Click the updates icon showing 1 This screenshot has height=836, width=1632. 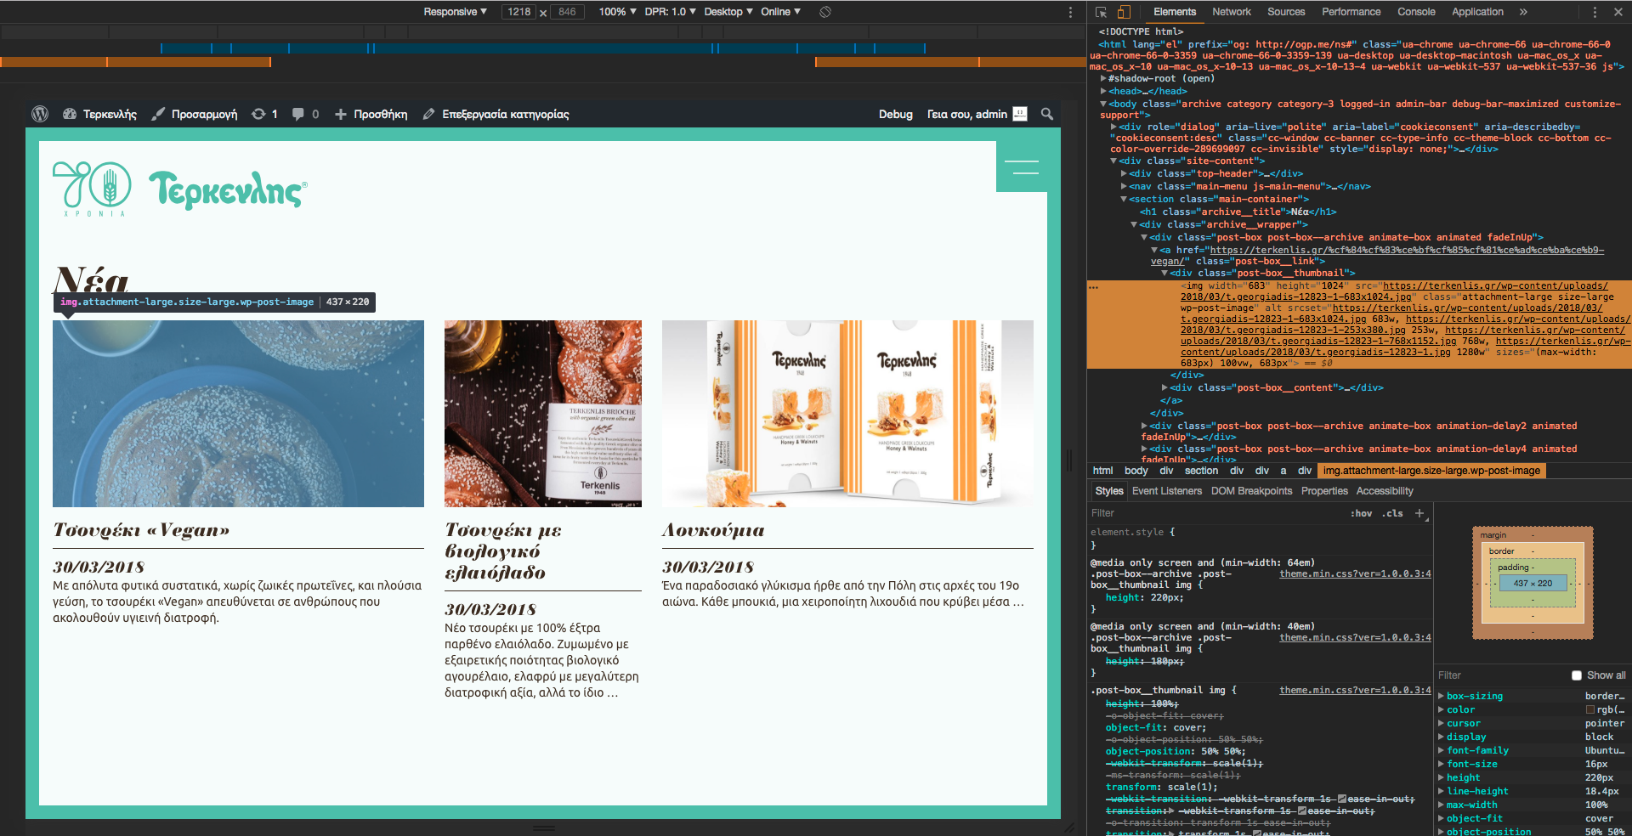point(264,114)
